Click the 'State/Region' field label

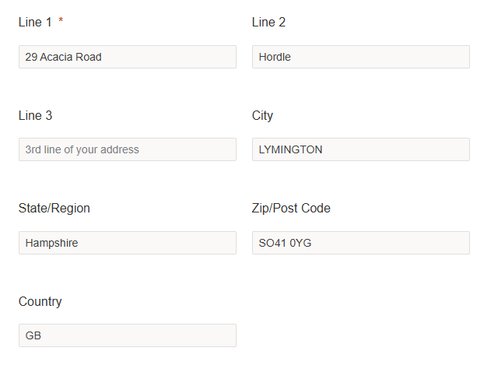[54, 209]
